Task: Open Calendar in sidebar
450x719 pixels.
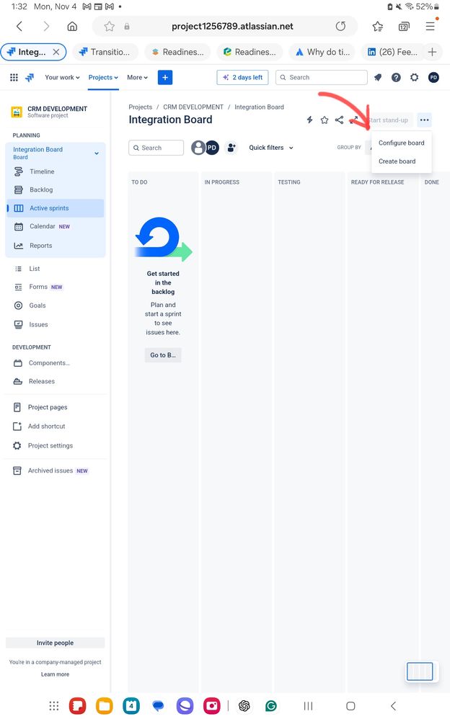Action: tap(55, 226)
